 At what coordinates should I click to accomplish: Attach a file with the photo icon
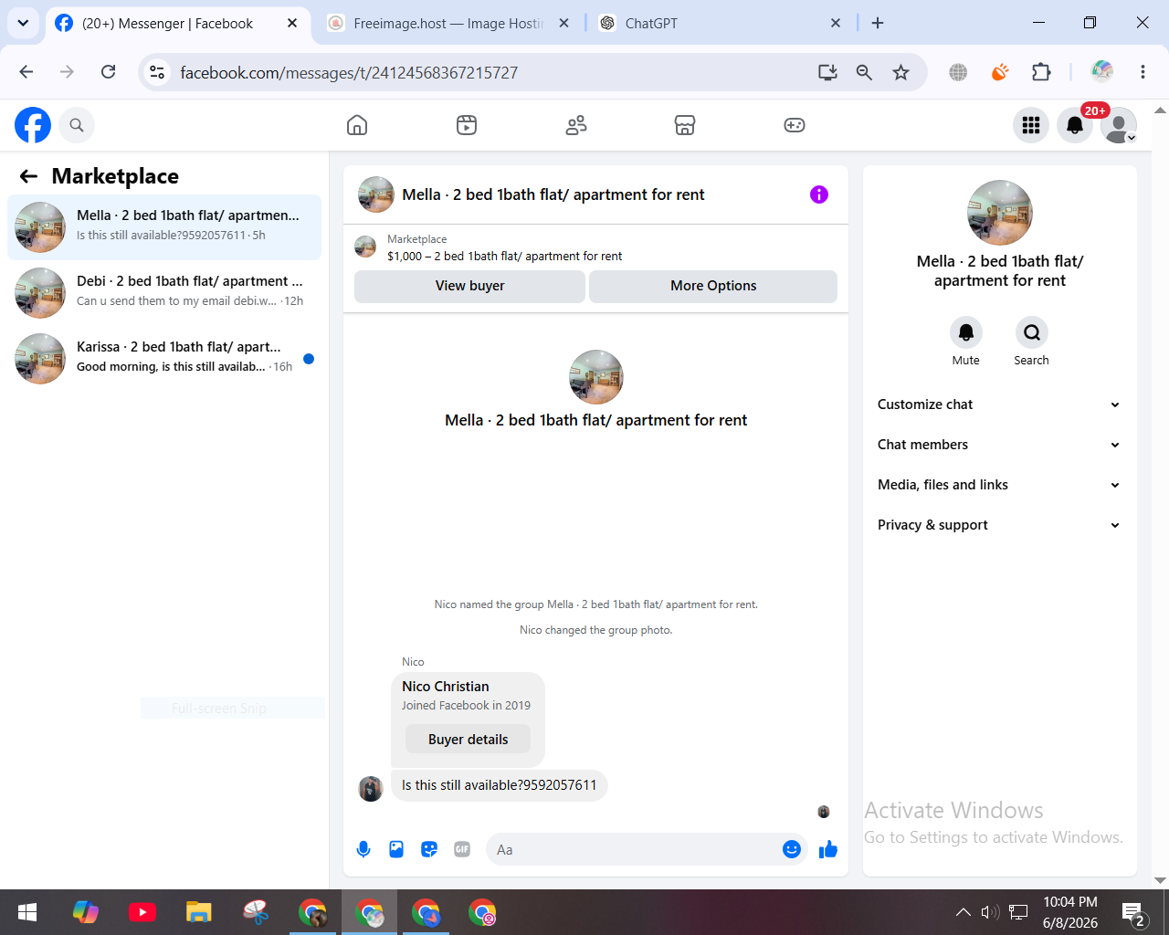click(x=396, y=850)
